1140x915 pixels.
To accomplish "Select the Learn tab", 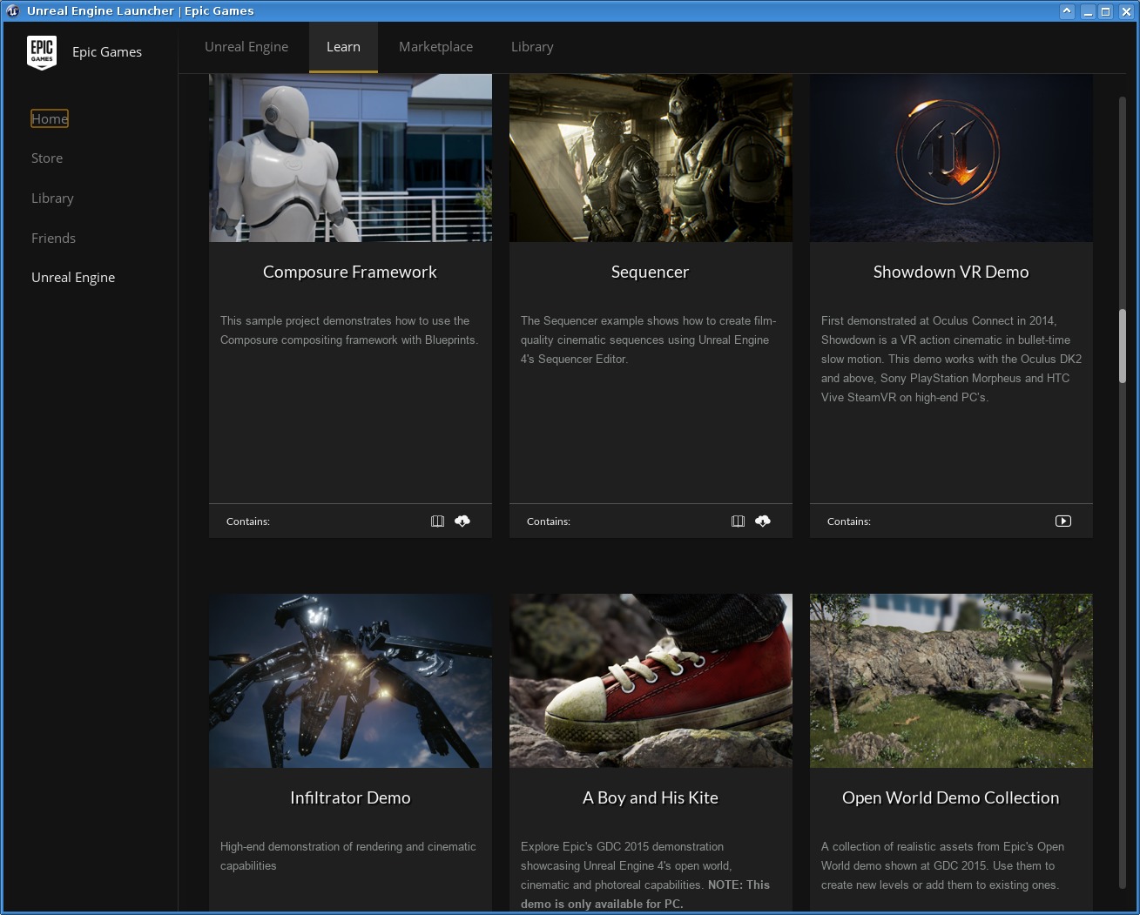I will pyautogui.click(x=343, y=47).
